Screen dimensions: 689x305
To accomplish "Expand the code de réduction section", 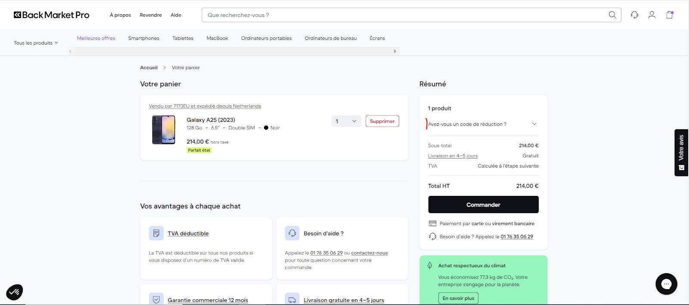I will [x=483, y=124].
